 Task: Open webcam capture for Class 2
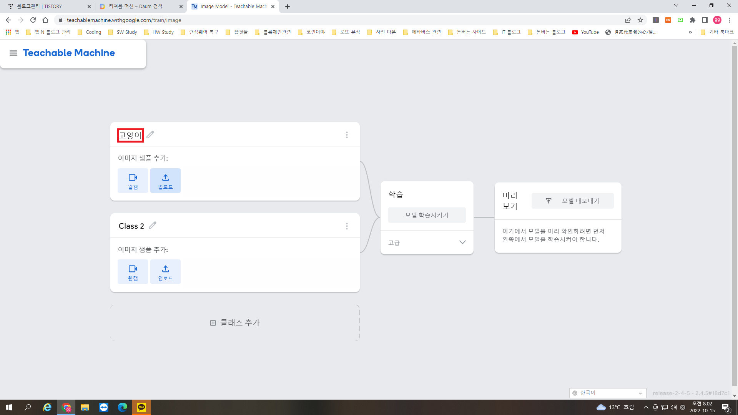[x=133, y=272]
